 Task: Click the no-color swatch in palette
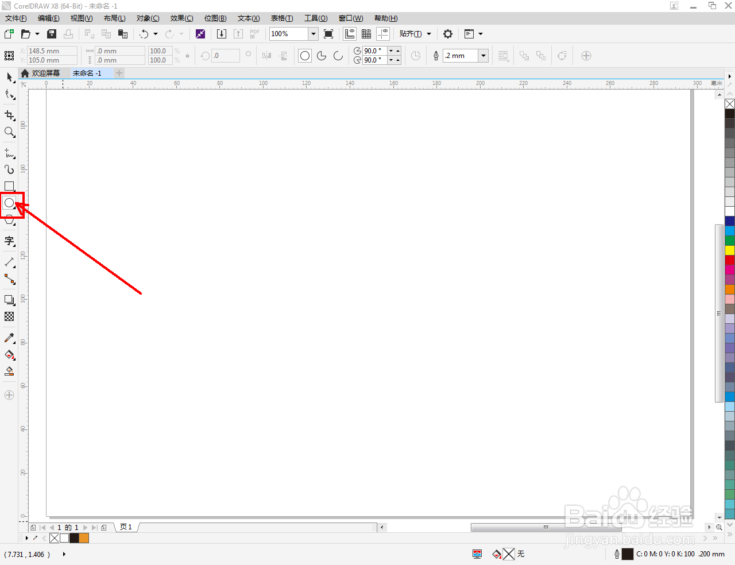coord(730,104)
